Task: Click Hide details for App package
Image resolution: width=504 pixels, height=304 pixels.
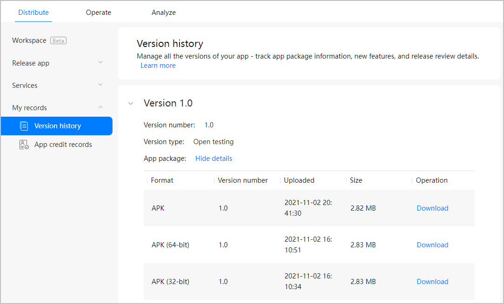Action: [213, 159]
